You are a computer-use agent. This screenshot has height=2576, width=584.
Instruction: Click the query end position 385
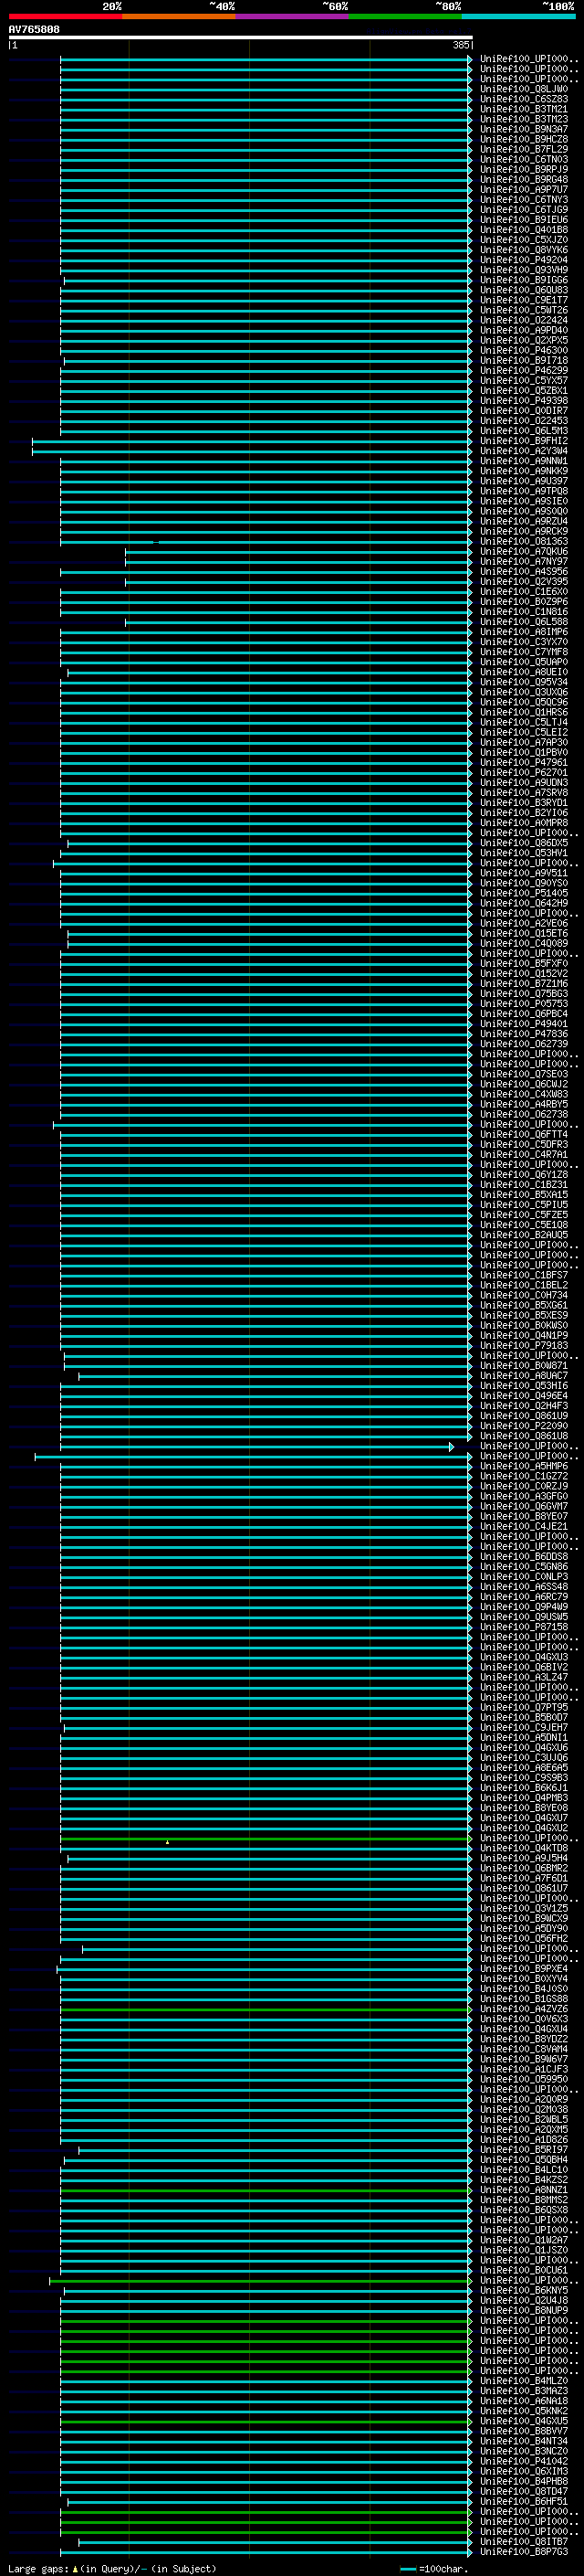click(x=460, y=45)
